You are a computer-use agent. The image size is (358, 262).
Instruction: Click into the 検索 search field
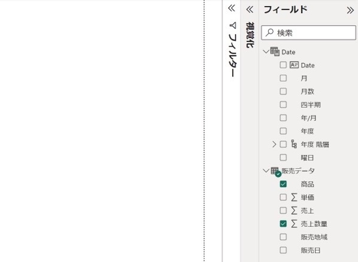point(308,33)
